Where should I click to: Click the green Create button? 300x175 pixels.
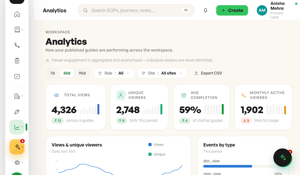click(x=232, y=10)
